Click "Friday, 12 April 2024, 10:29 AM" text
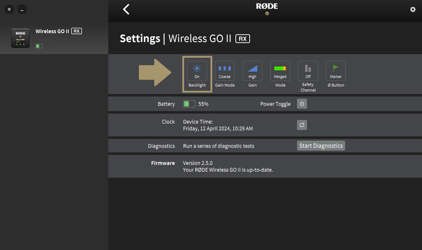Viewport: 422px width, 250px height. 218,129
